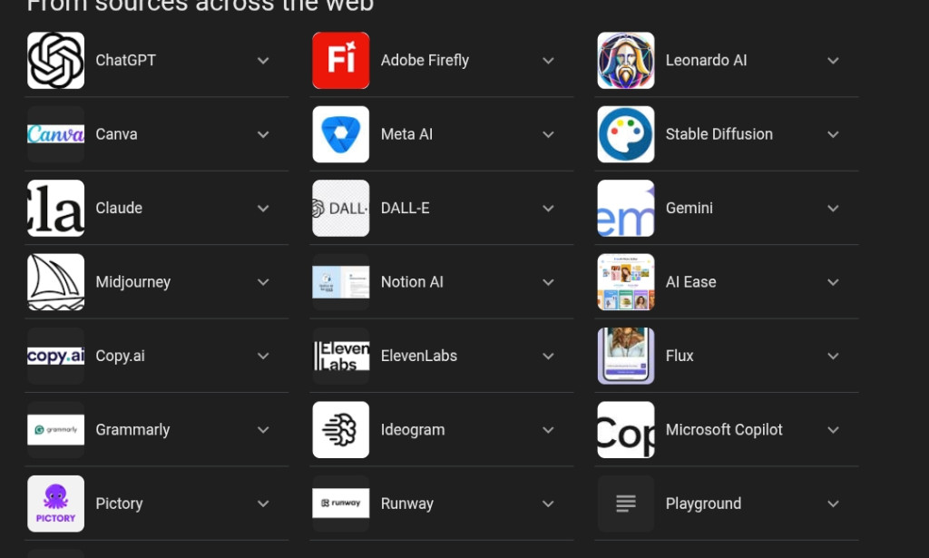Click the Grammarly logo icon
The image size is (929, 558).
pyautogui.click(x=55, y=430)
